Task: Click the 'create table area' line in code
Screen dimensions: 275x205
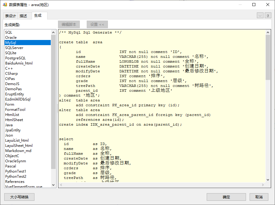Action: tap(81, 42)
